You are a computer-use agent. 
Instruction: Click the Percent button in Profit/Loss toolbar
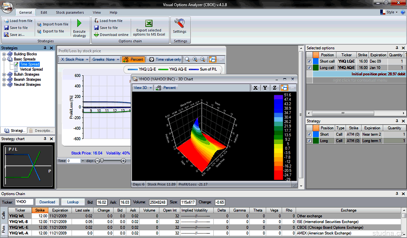pyautogui.click(x=133, y=59)
